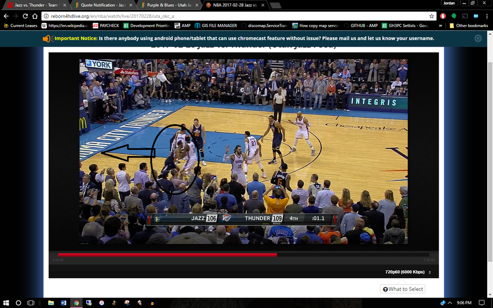Open the green Hangouts extension icon
This screenshot has width=493, height=308.
(x=454, y=16)
